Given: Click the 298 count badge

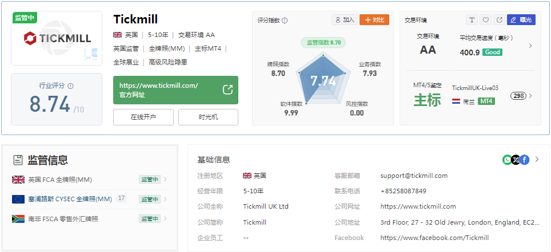Looking at the screenshot, I should (x=518, y=96).
